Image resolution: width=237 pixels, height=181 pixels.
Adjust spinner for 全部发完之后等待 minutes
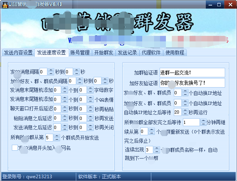[203, 122]
